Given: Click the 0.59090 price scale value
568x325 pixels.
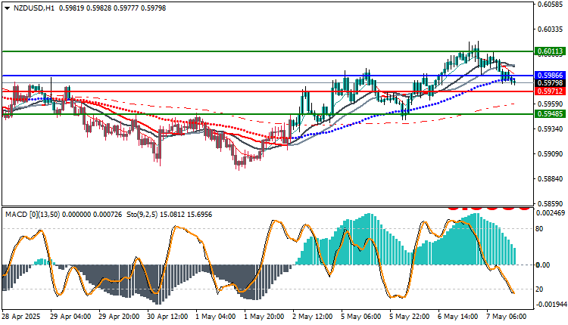Looking at the screenshot, I should [551, 154].
